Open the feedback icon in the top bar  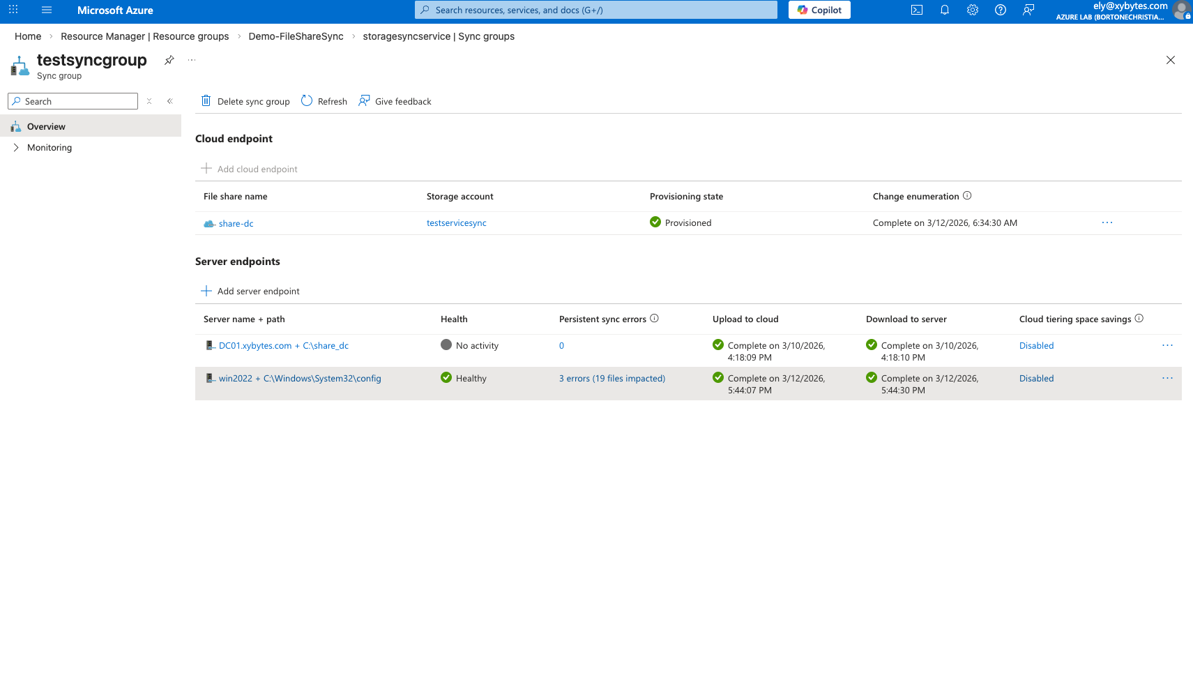(x=1028, y=10)
